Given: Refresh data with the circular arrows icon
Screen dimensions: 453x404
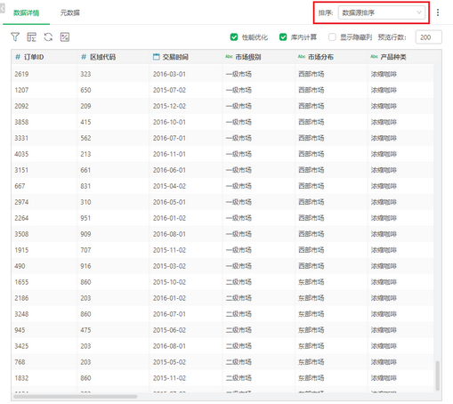Looking at the screenshot, I should point(48,37).
